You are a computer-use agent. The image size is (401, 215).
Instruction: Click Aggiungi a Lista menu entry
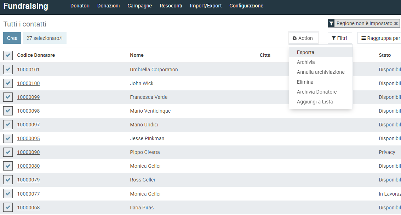coord(315,102)
